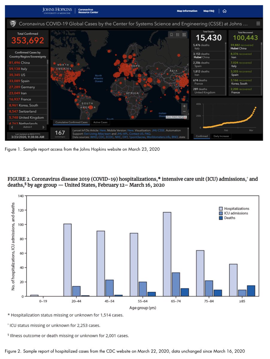Click the home icon in the top bar

click(225, 11)
